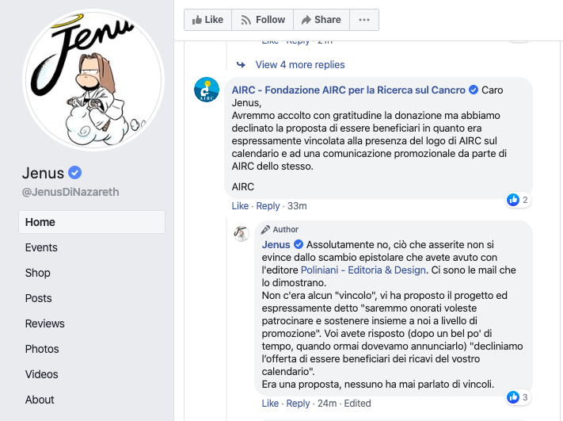Screen dimensions: 563x421
Task: Reply to the AIRC comment
Action: click(268, 206)
